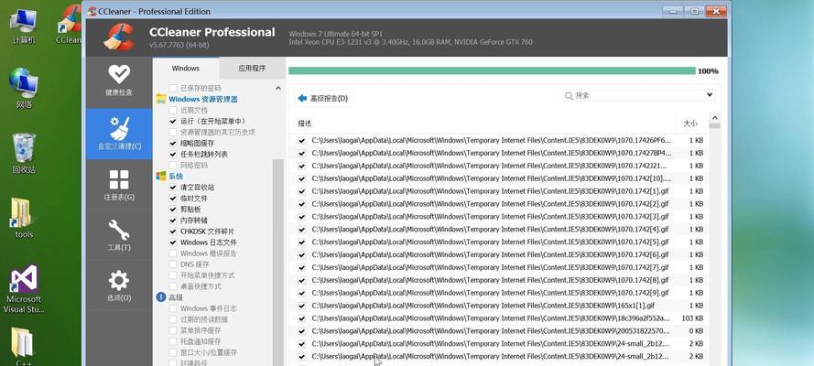Open the 选项(O) gear section
The width and height of the screenshot is (814, 366).
coord(119,285)
